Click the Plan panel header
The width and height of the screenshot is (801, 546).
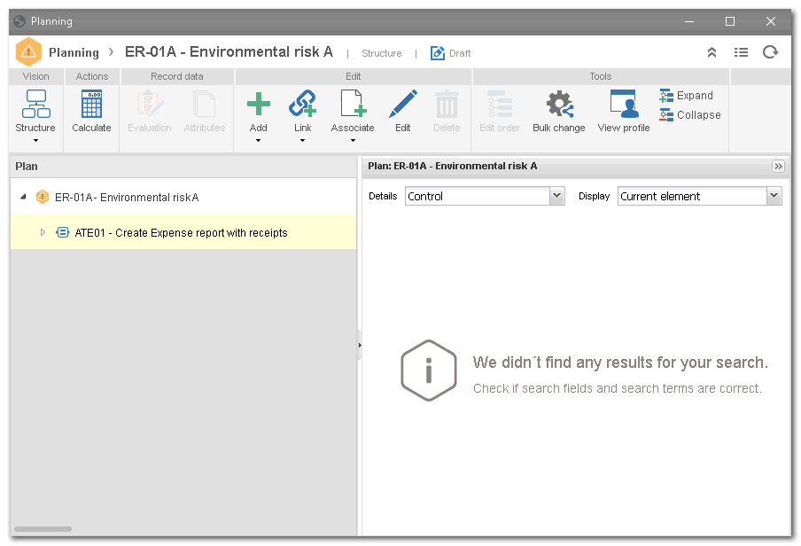183,167
